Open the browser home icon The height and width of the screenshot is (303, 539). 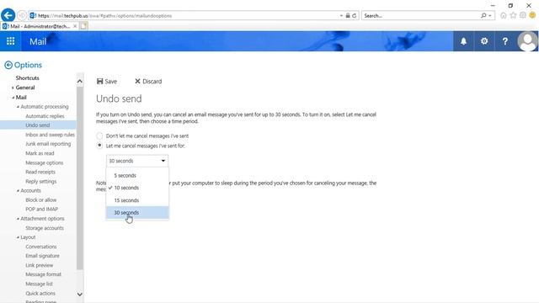point(504,15)
